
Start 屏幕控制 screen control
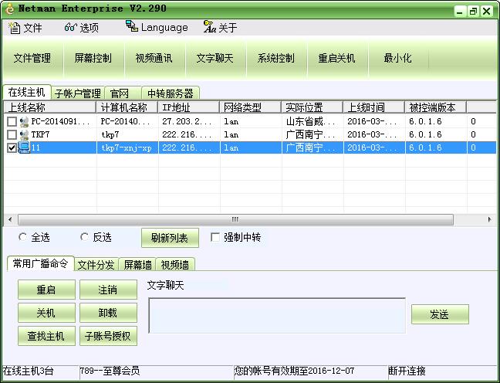(x=93, y=58)
